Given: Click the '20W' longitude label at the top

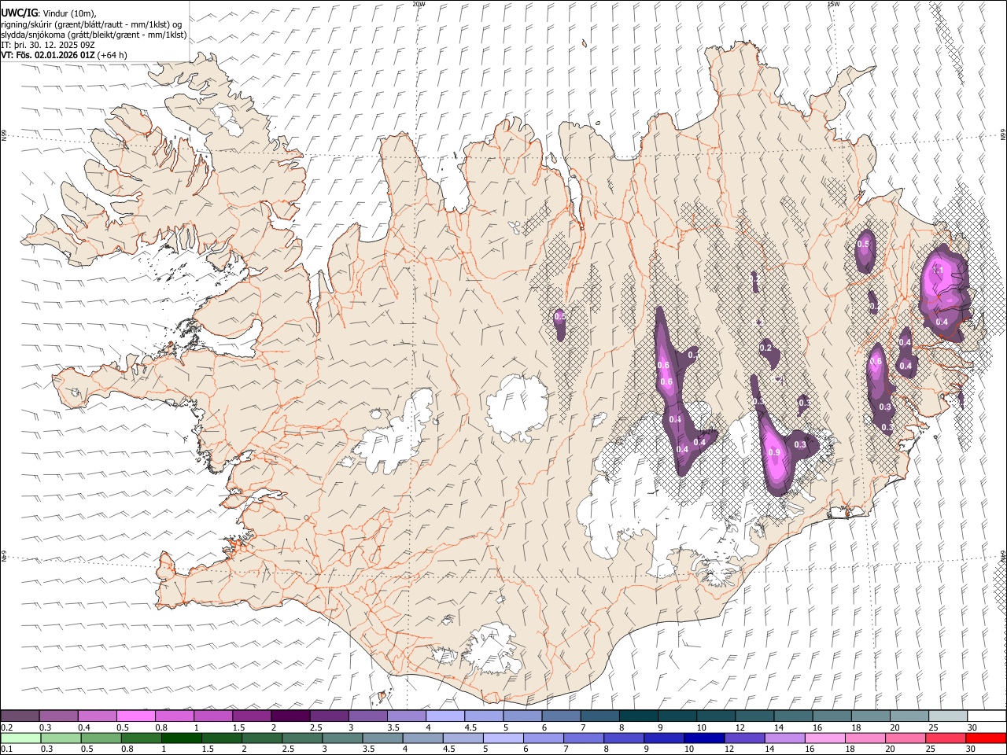Looking at the screenshot, I should (x=419, y=4).
